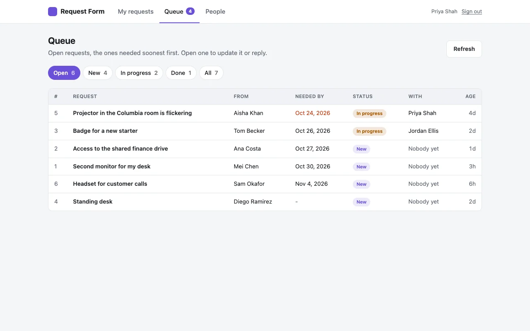530x331 pixels.
Task: Filter the queue by Done
Action: point(181,73)
